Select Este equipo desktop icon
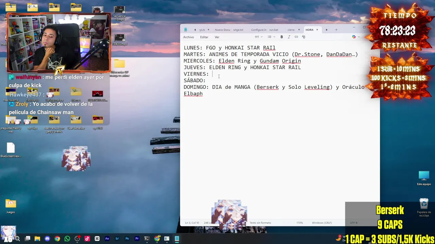The width and height of the screenshot is (435, 244). [x=424, y=178]
